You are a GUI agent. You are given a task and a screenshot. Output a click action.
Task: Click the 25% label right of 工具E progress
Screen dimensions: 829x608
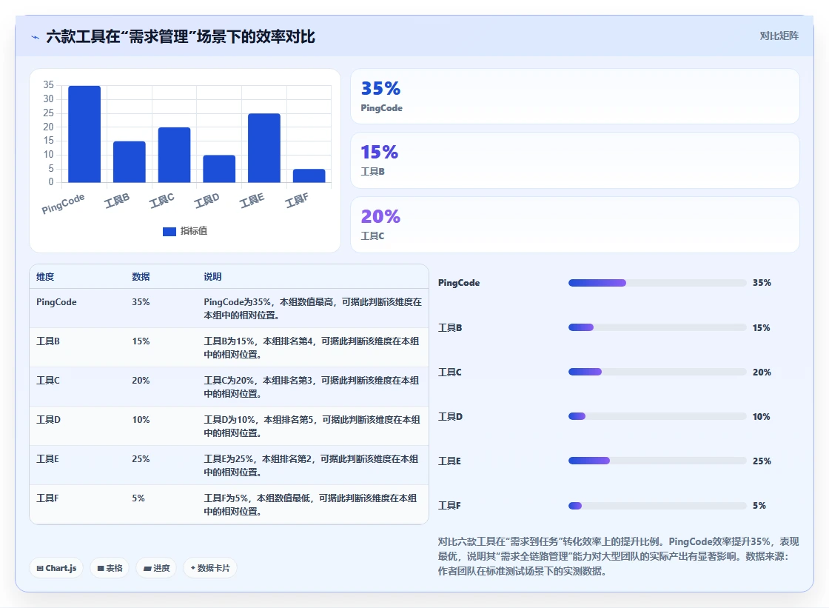tap(762, 461)
